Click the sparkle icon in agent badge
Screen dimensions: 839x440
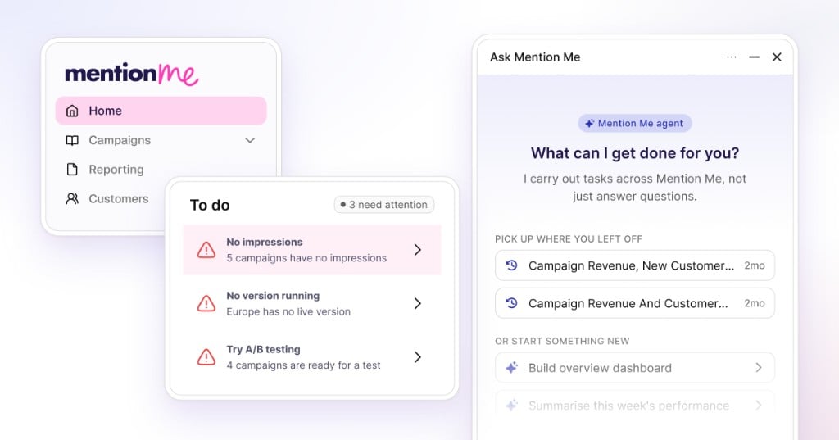click(590, 123)
